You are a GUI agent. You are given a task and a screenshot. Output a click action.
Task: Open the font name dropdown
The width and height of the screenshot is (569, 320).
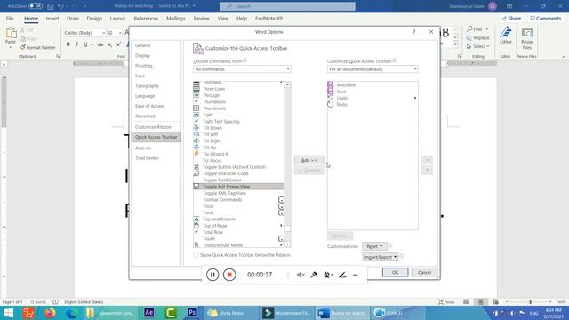[x=103, y=33]
